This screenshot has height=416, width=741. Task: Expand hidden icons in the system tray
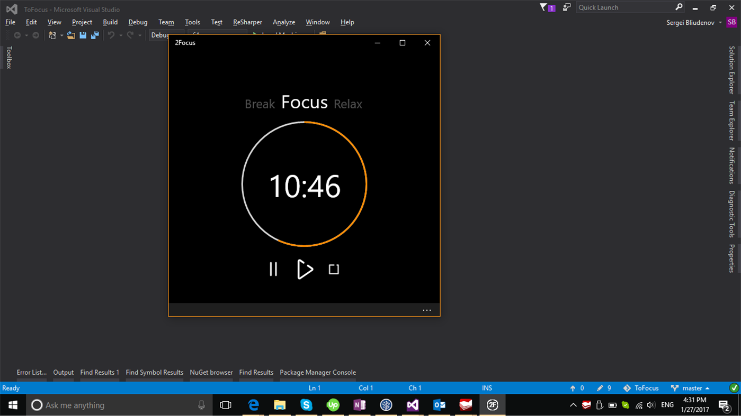point(573,405)
